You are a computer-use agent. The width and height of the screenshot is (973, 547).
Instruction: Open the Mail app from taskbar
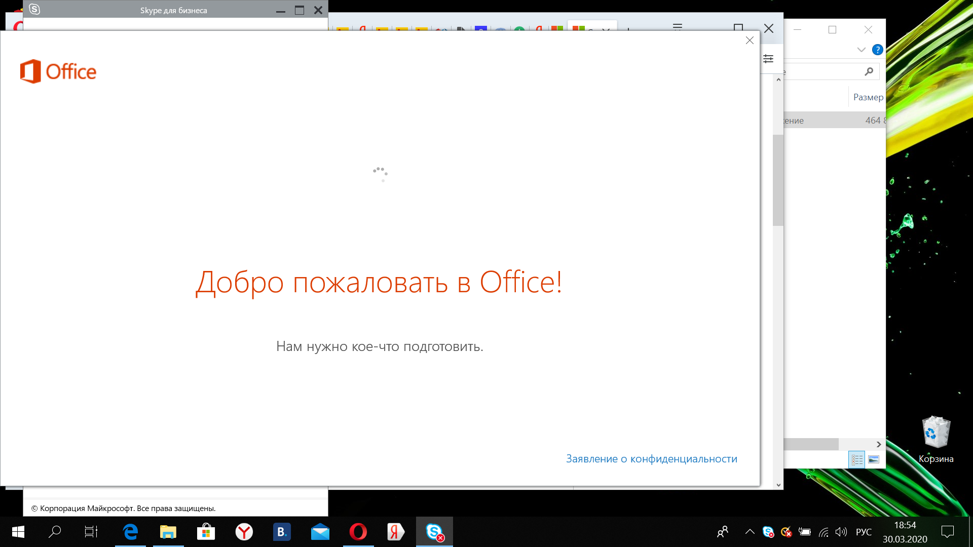[x=320, y=532]
